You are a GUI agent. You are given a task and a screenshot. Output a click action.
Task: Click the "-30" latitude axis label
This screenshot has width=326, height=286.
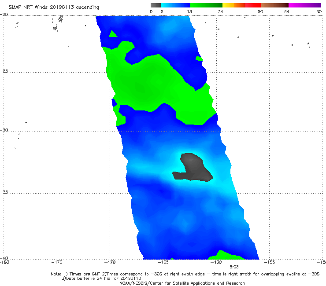4,130
